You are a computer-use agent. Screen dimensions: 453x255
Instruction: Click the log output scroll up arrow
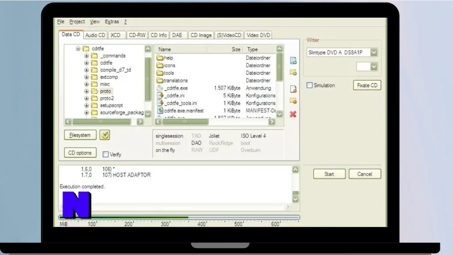(295, 170)
